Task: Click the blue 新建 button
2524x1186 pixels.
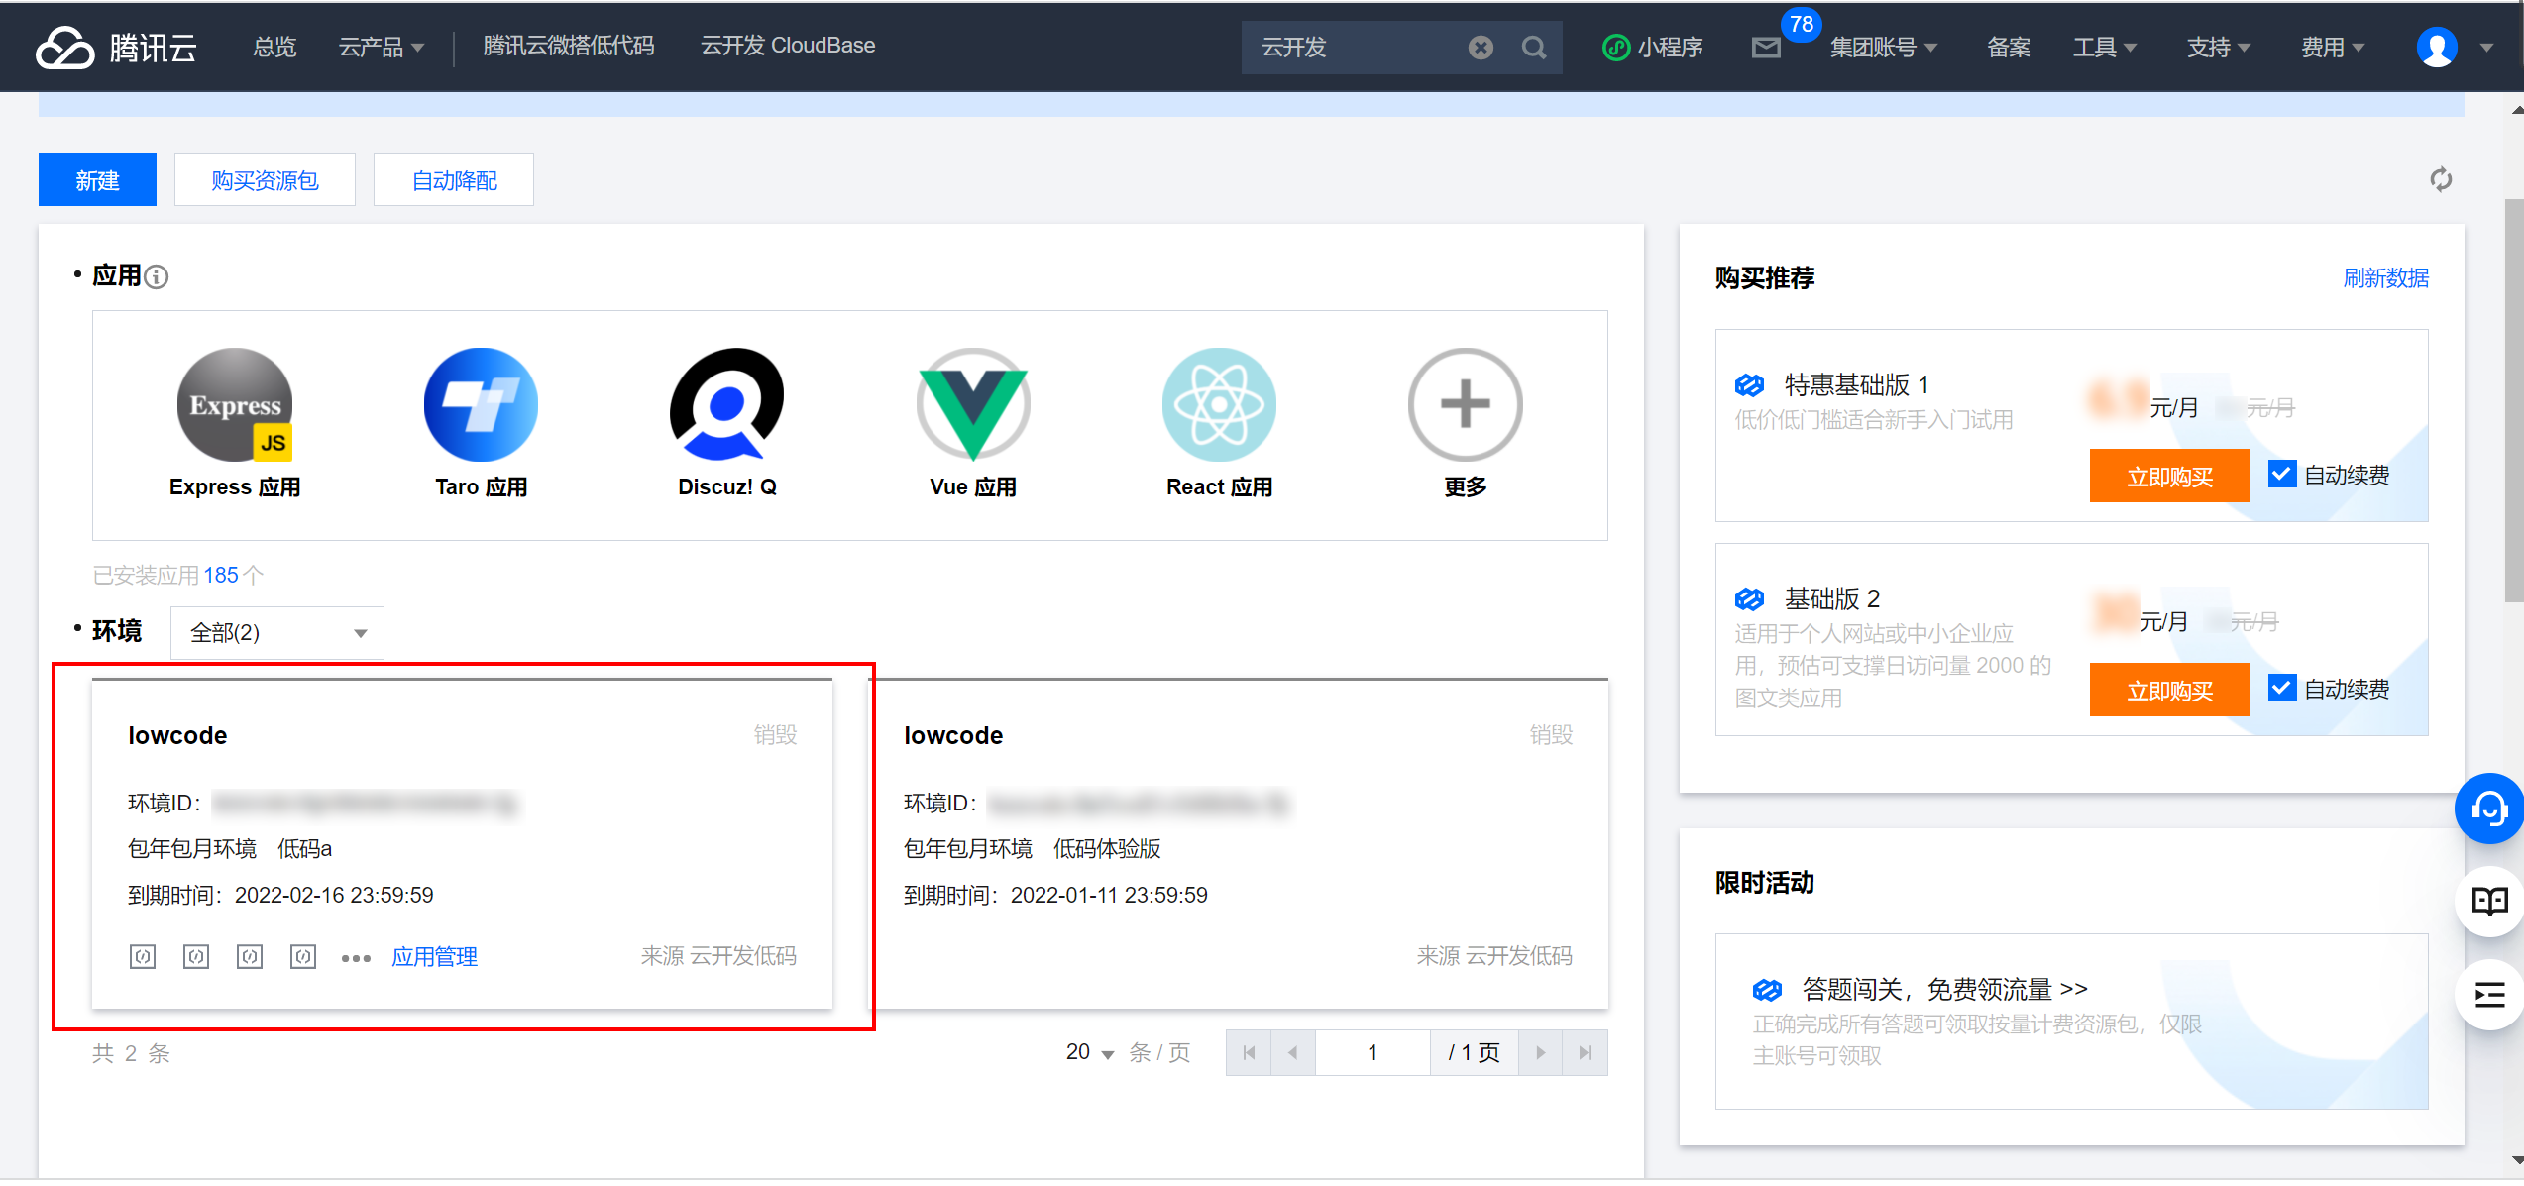Action: pyautogui.click(x=97, y=180)
